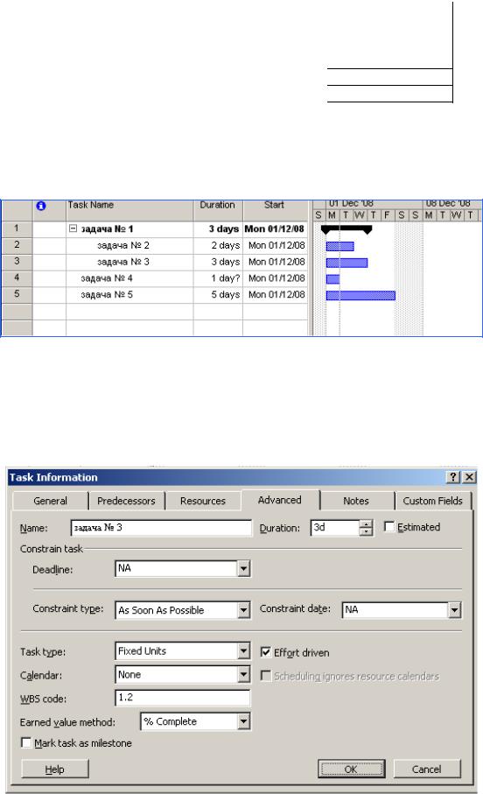Open the Constraint date dropdown
The image size is (483, 794).
click(x=454, y=610)
